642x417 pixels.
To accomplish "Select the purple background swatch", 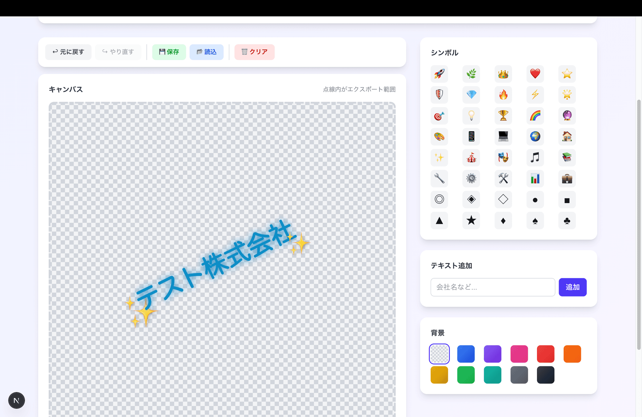I will pos(492,354).
